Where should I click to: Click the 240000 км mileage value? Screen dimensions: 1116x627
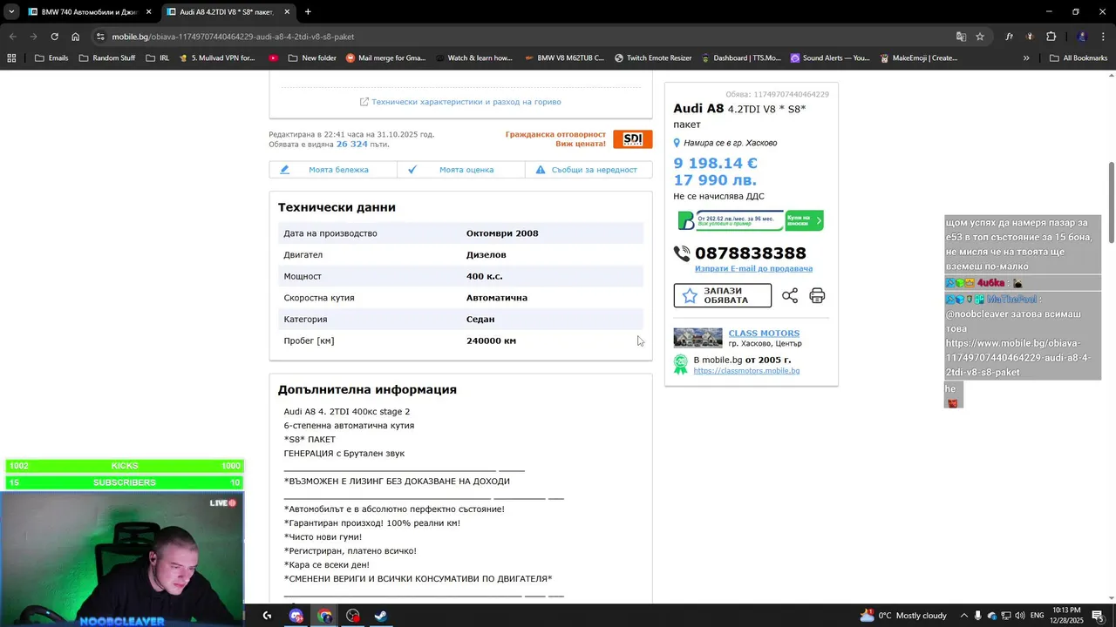point(491,340)
